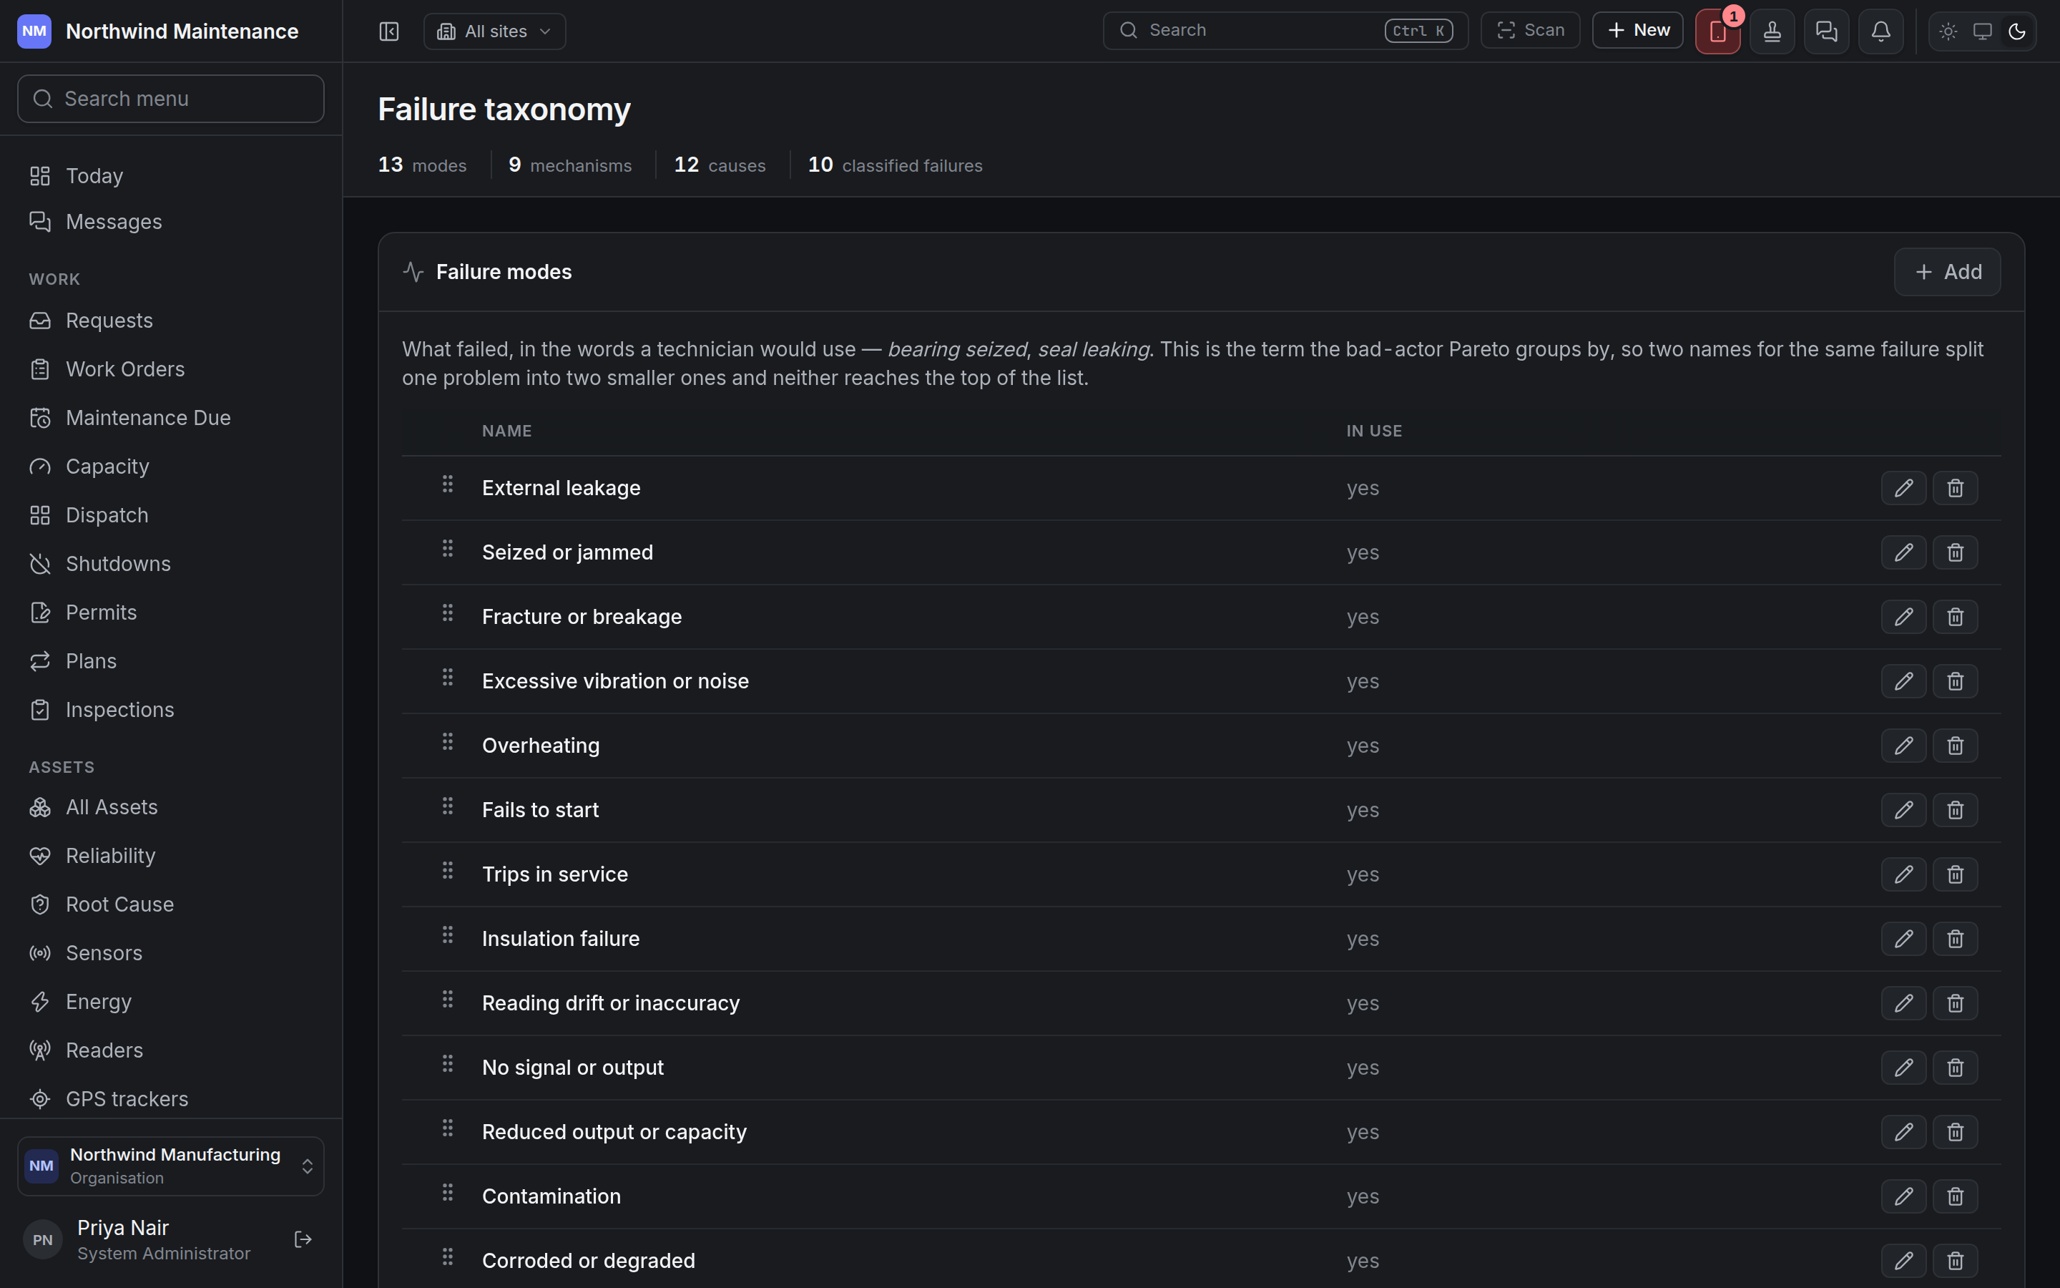Screen dimensions: 2060x1288
Task: Switch to dark theme
Action: (2016, 31)
